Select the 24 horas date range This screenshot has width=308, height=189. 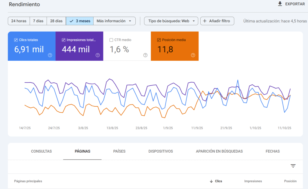pyautogui.click(x=19, y=21)
